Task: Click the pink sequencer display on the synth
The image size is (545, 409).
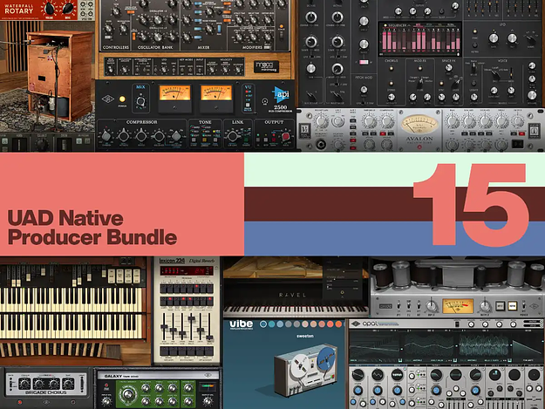Action: coord(420,39)
